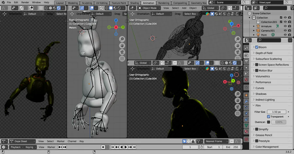Viewport: 294px width, 154px height.
Task: Collapse the Film panel
Action: [x=271, y=105]
